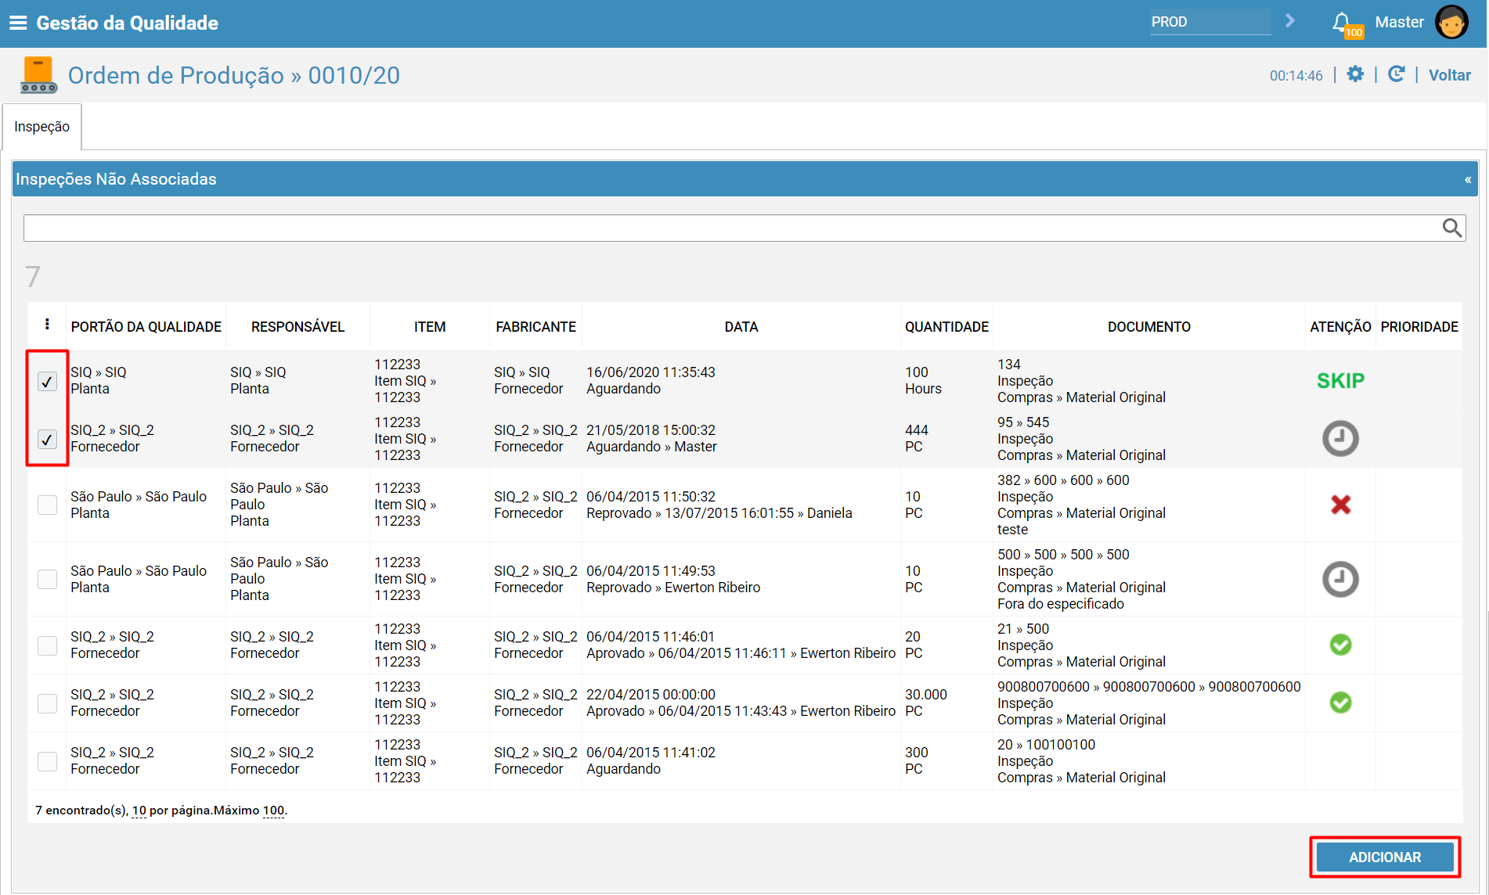1489x895 pixels.
Task: Select the Inspeção tab
Action: click(42, 127)
